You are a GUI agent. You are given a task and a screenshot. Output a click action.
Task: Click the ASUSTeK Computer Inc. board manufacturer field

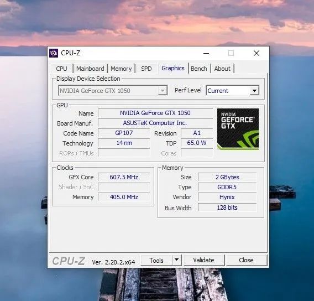pos(155,123)
